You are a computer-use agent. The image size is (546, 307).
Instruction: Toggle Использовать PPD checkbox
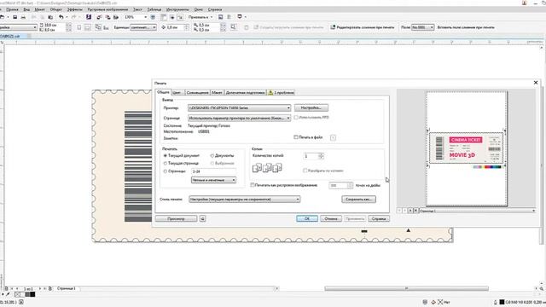pos(296,118)
